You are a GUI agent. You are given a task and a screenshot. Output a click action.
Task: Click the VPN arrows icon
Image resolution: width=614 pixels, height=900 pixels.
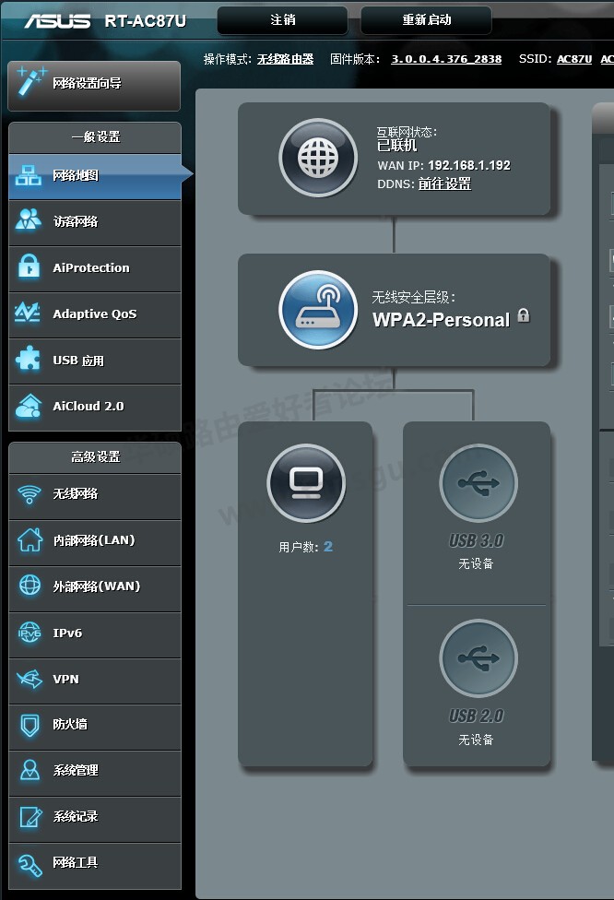tap(30, 679)
